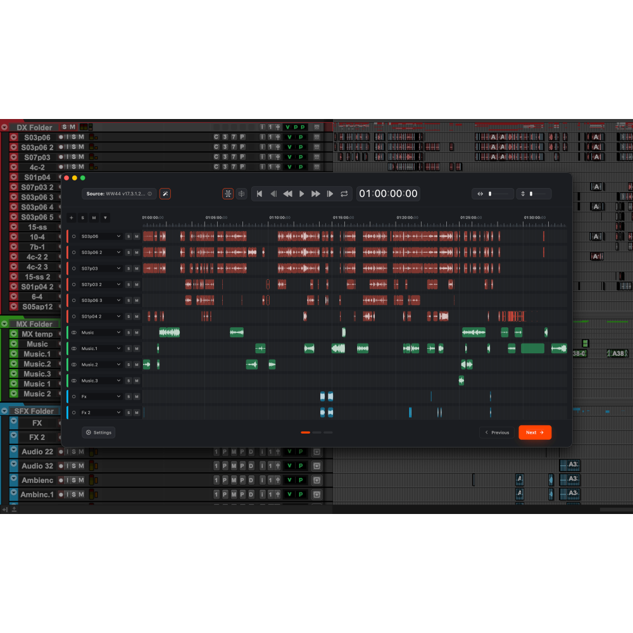This screenshot has width=633, height=633.
Task: Select the center-align tool beside the split-cursor icon
Action: (x=241, y=194)
